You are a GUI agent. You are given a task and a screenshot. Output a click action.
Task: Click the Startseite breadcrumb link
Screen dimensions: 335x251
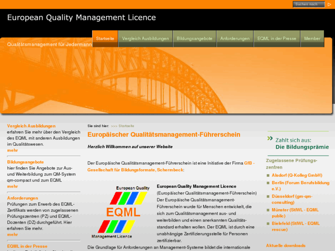click(x=126, y=126)
